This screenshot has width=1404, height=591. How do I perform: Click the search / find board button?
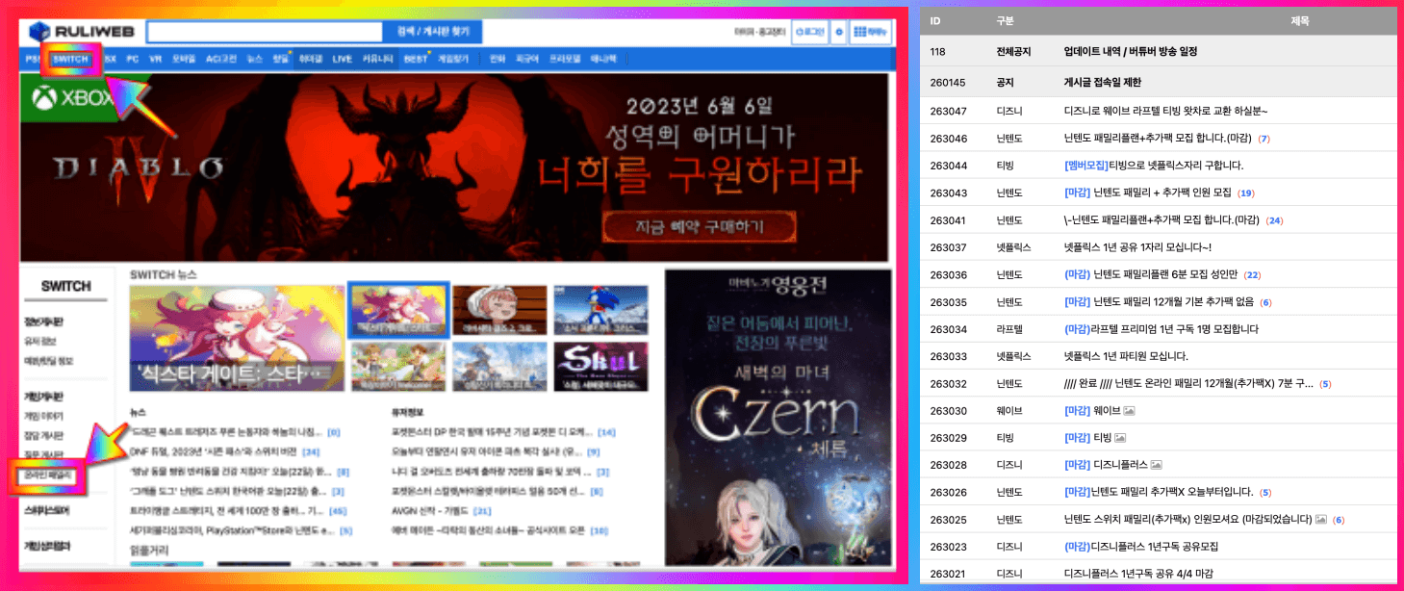(x=431, y=32)
